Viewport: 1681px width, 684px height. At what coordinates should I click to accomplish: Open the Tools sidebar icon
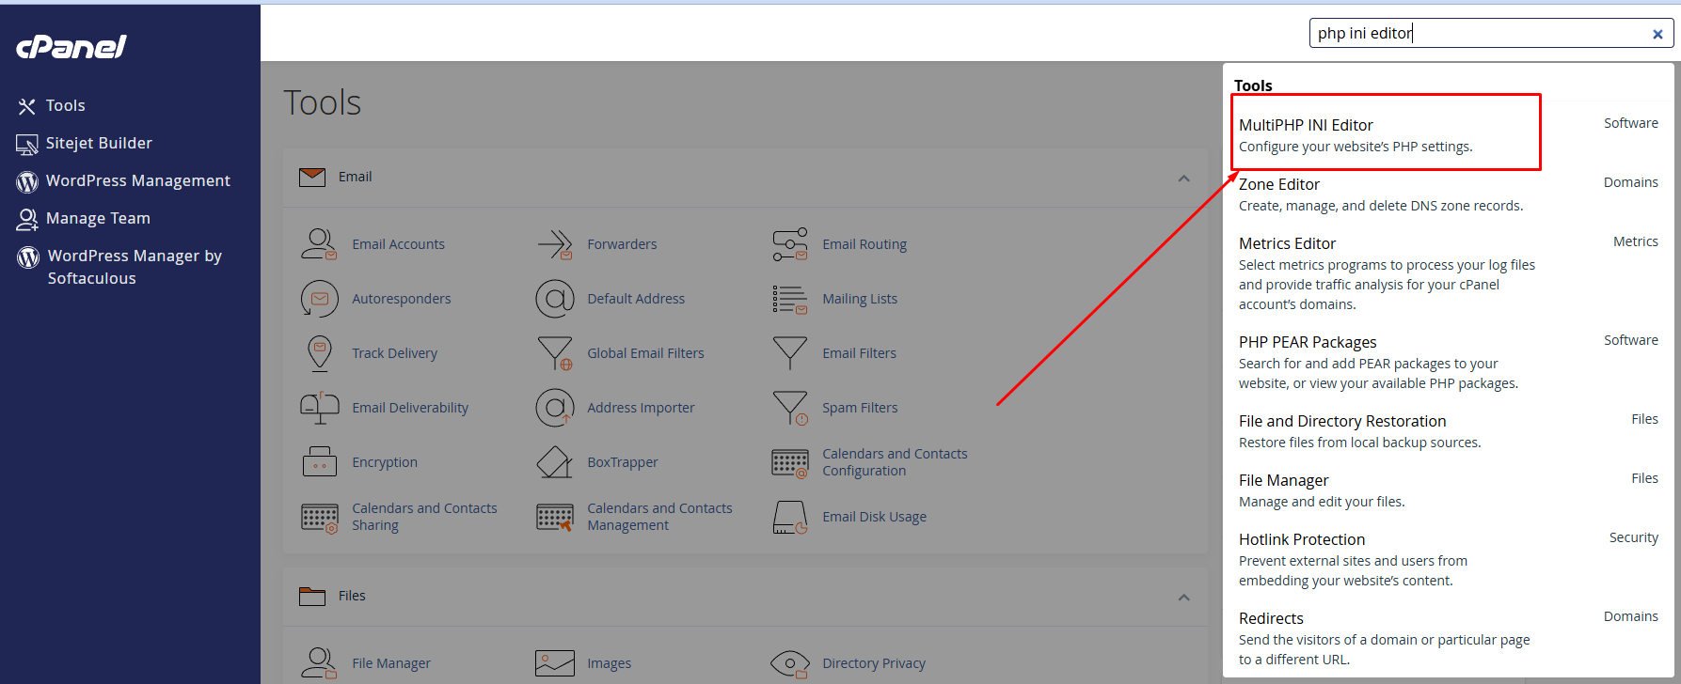26,106
